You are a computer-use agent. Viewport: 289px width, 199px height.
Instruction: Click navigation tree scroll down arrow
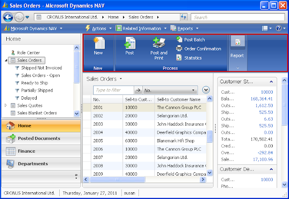[x=77, y=114]
